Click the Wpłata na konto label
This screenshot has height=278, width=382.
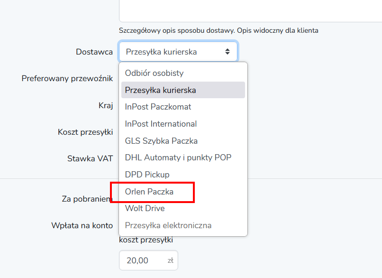82,225
